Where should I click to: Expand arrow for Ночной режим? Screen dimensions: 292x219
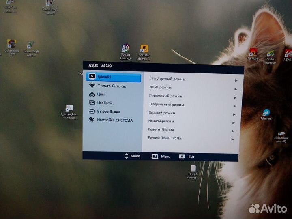(233, 123)
